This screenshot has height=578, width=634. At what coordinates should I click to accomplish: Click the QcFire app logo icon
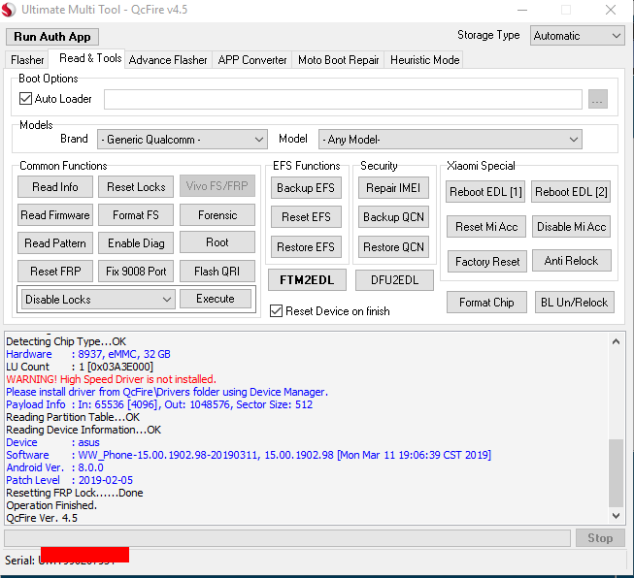pos(9,10)
